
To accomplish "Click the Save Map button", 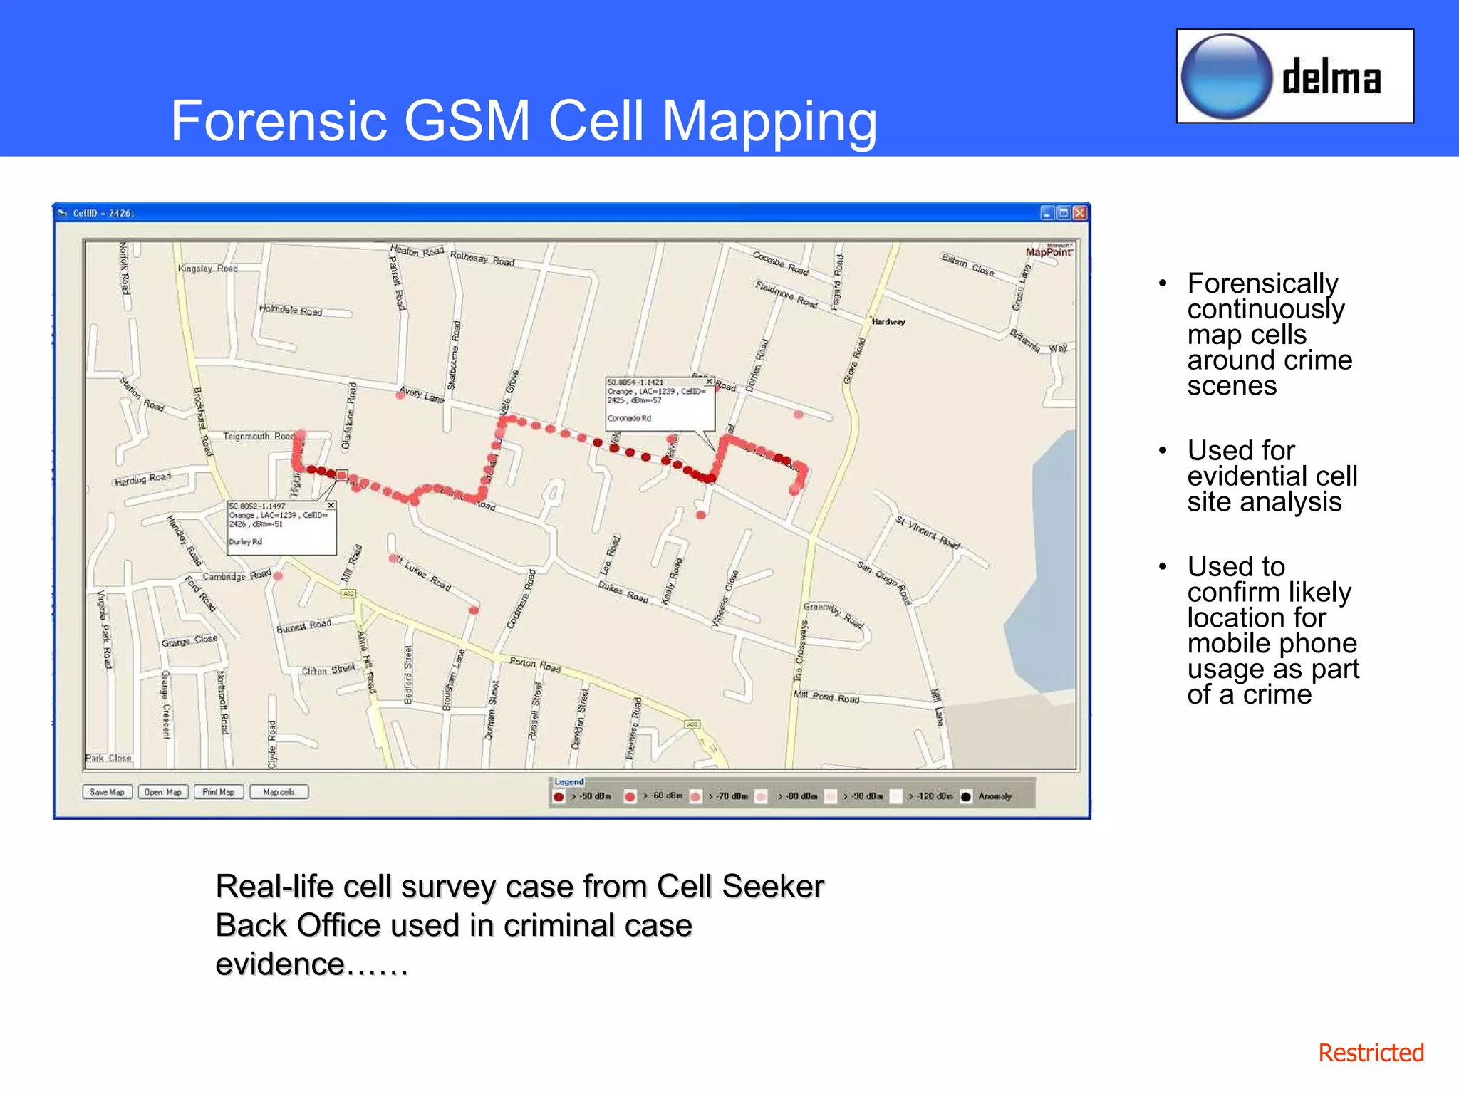I will coord(107,792).
